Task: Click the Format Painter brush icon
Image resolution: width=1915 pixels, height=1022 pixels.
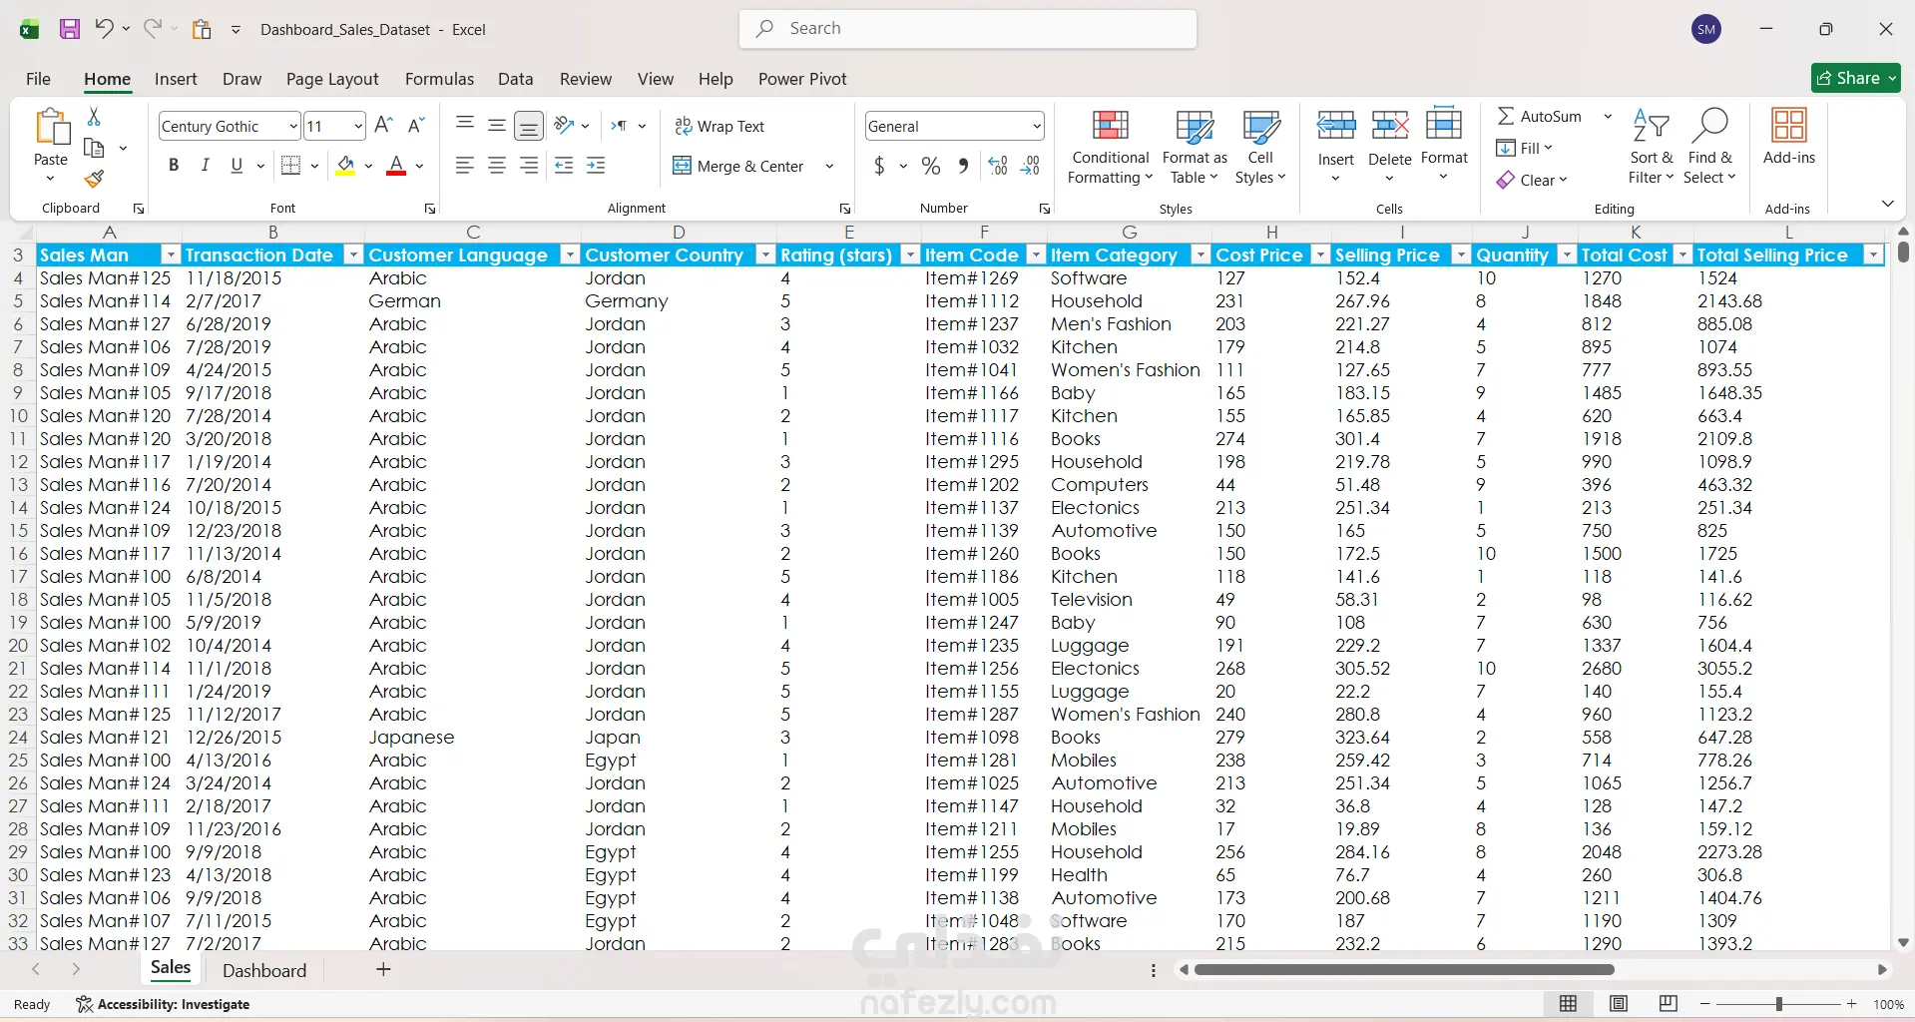Action: click(x=94, y=180)
